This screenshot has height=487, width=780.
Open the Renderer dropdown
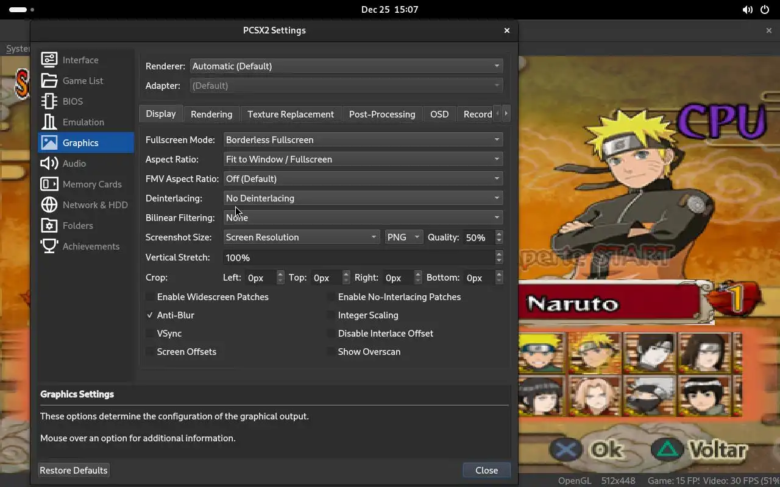[x=346, y=66]
